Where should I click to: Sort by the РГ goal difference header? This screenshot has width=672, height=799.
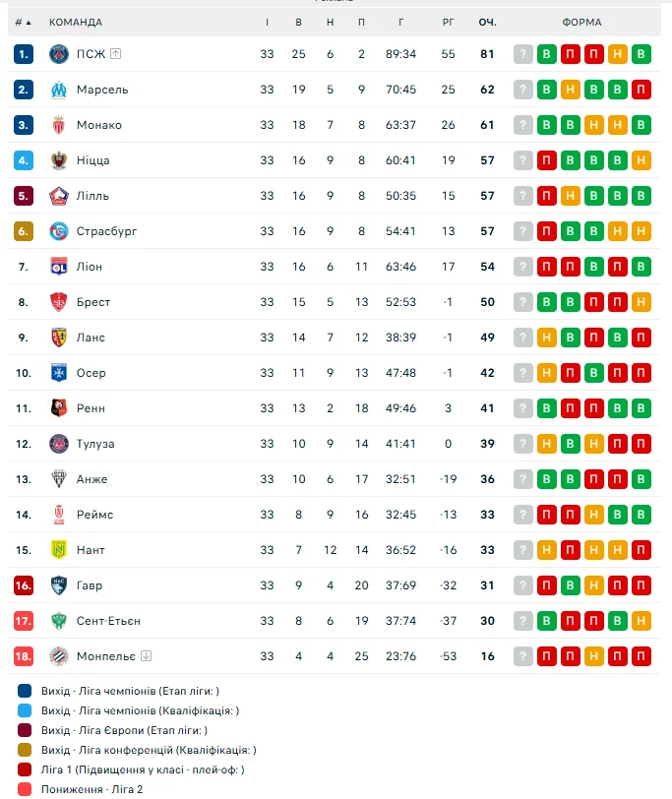[x=449, y=22]
